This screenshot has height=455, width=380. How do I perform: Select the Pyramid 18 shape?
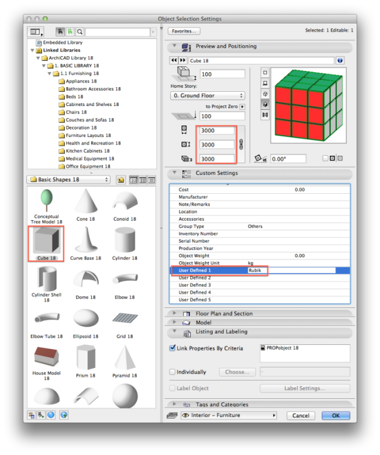[125, 361]
